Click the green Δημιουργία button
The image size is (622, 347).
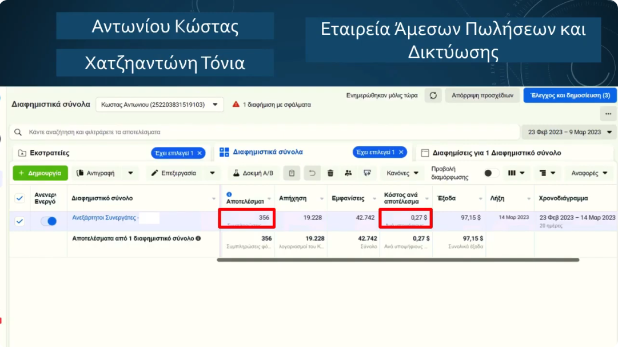40,173
